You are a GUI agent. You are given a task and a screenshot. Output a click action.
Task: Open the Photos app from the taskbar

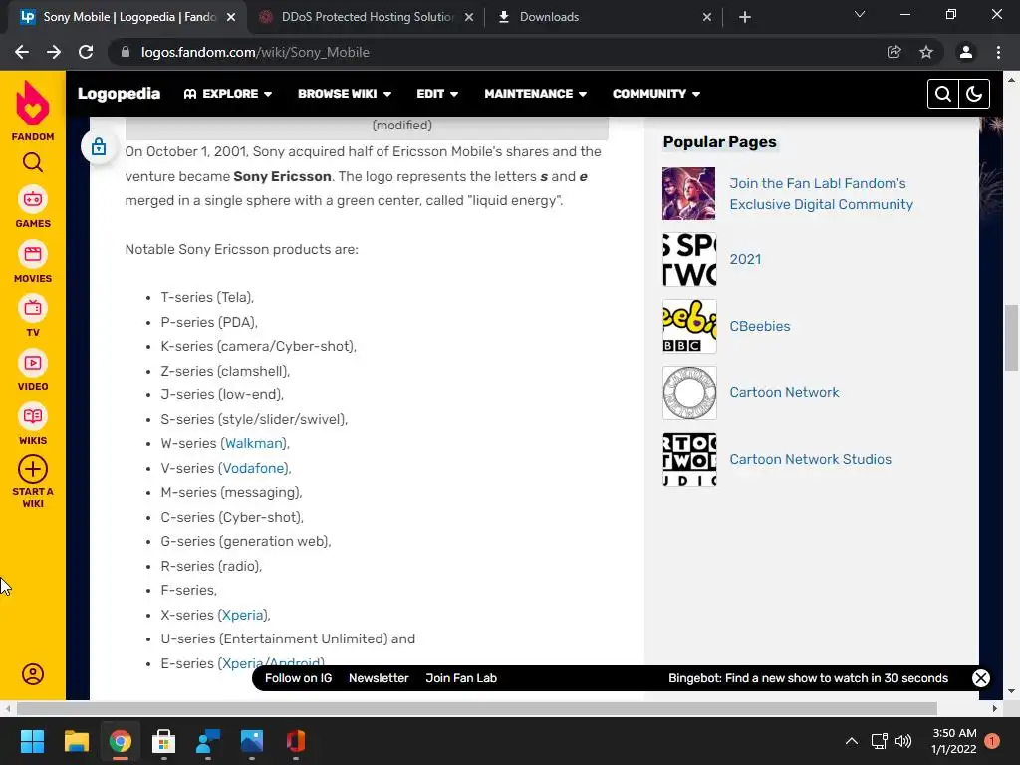252,741
